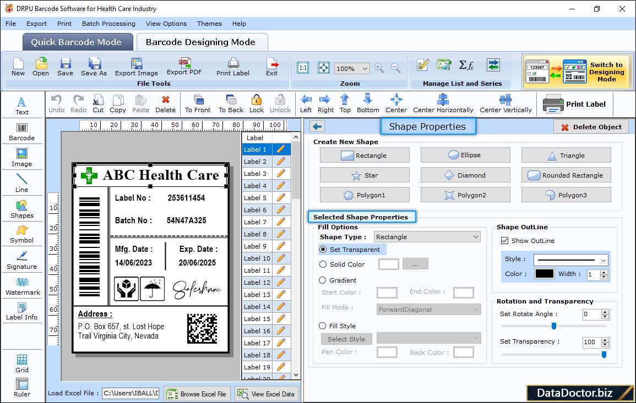Open the Symbol tool

coord(22,235)
